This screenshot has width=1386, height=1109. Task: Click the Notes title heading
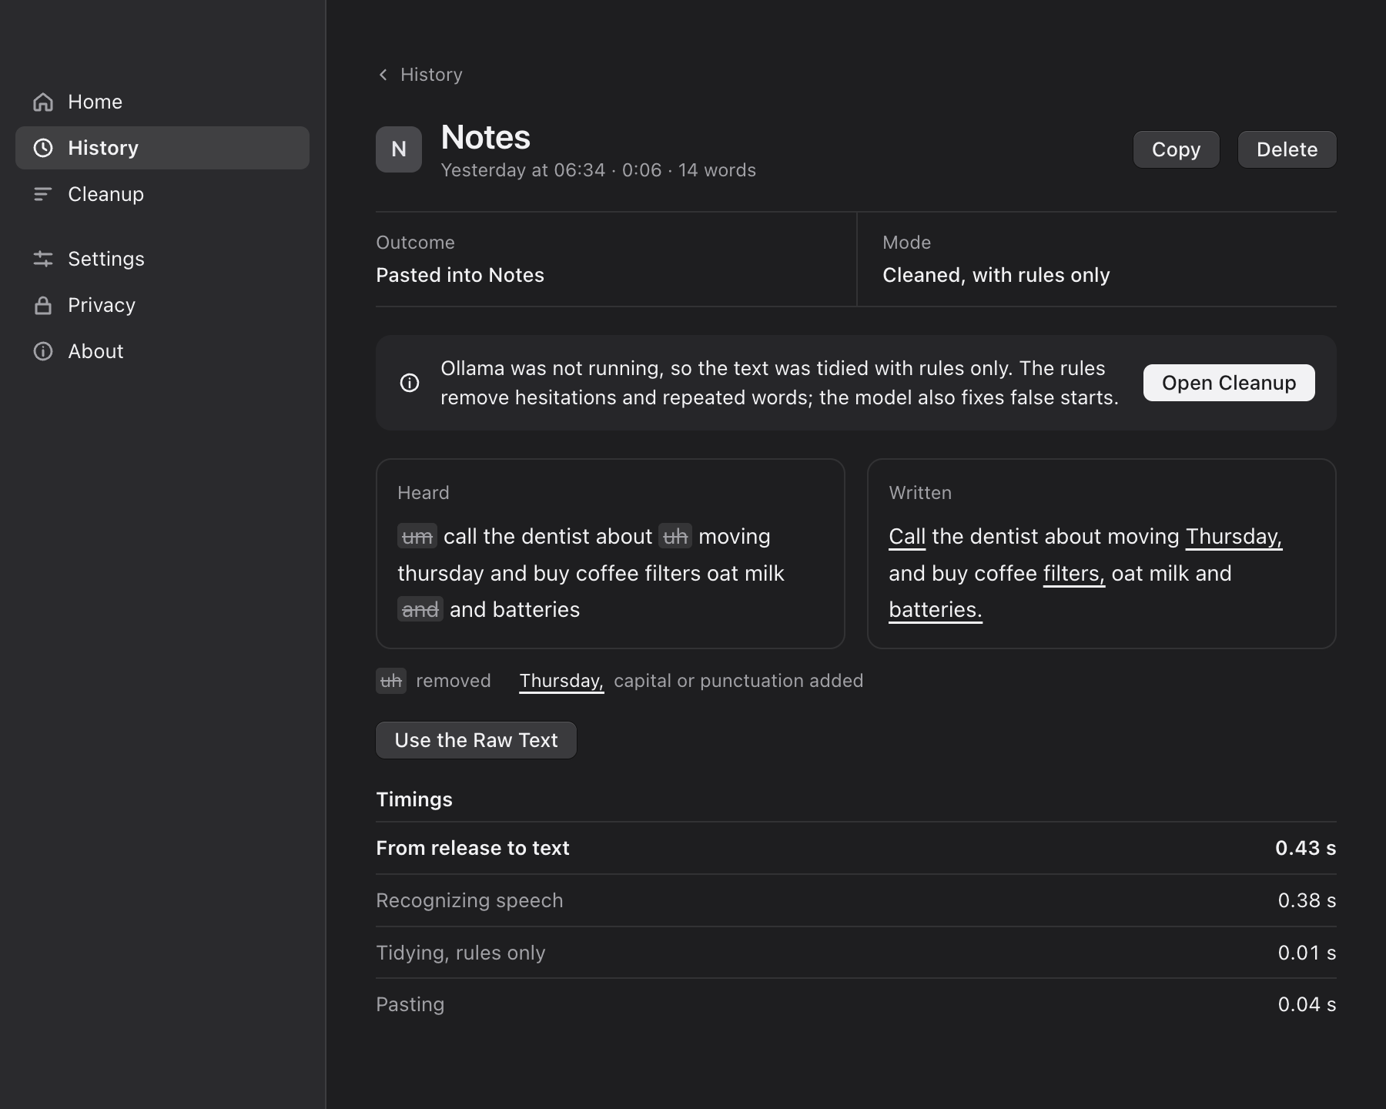(x=485, y=137)
